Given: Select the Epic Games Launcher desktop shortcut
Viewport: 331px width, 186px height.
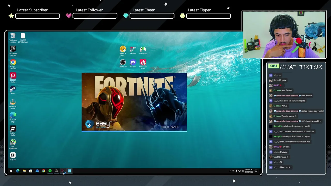Looking at the screenshot, I should (x=13, y=51).
